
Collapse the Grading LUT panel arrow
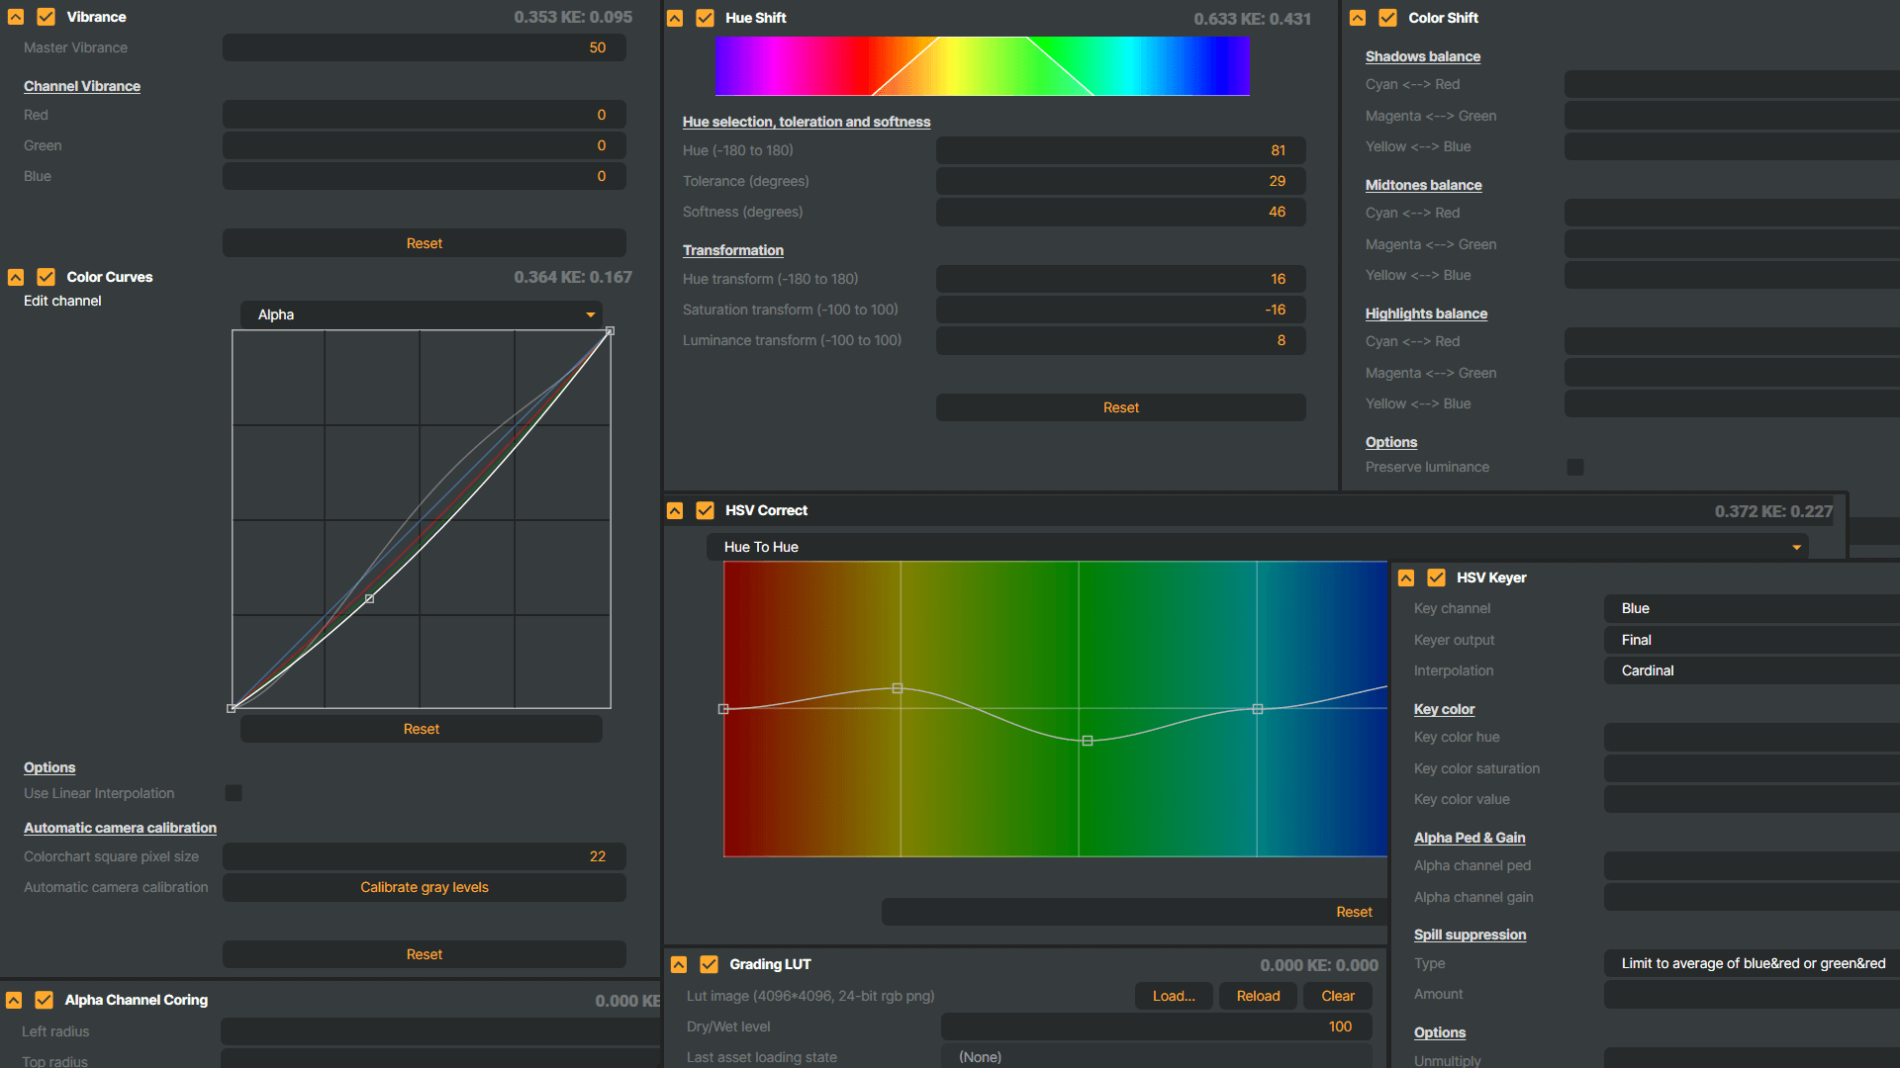click(679, 964)
